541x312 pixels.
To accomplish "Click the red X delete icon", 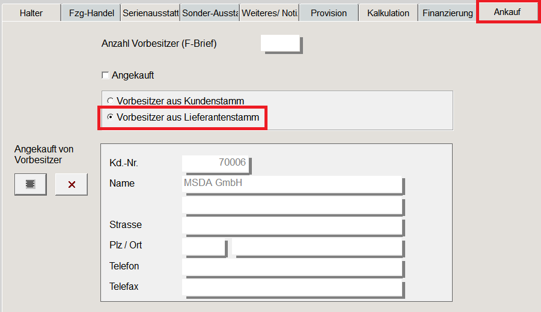I will [x=72, y=184].
